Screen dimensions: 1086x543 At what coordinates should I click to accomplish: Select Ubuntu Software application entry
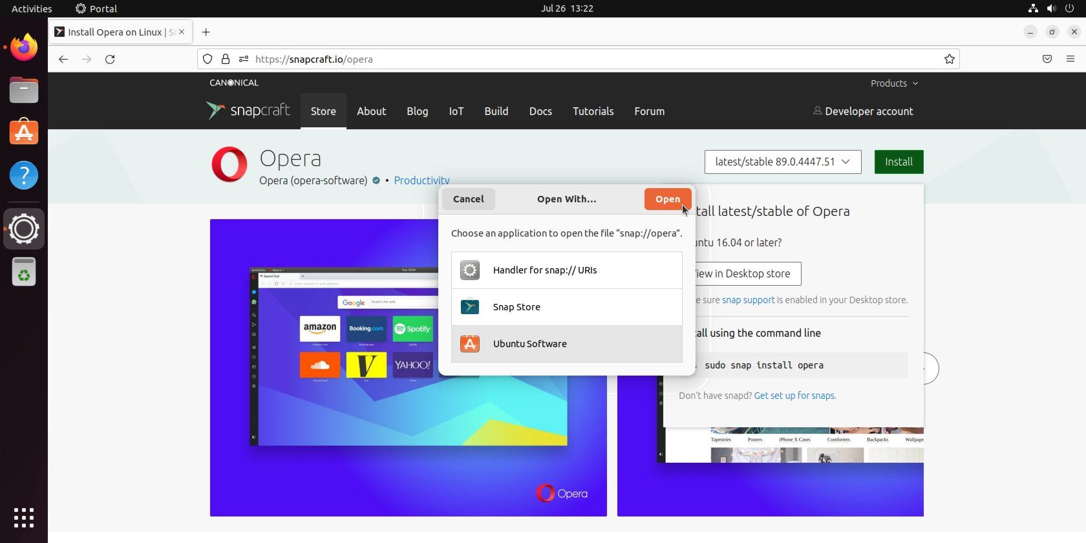(x=567, y=344)
